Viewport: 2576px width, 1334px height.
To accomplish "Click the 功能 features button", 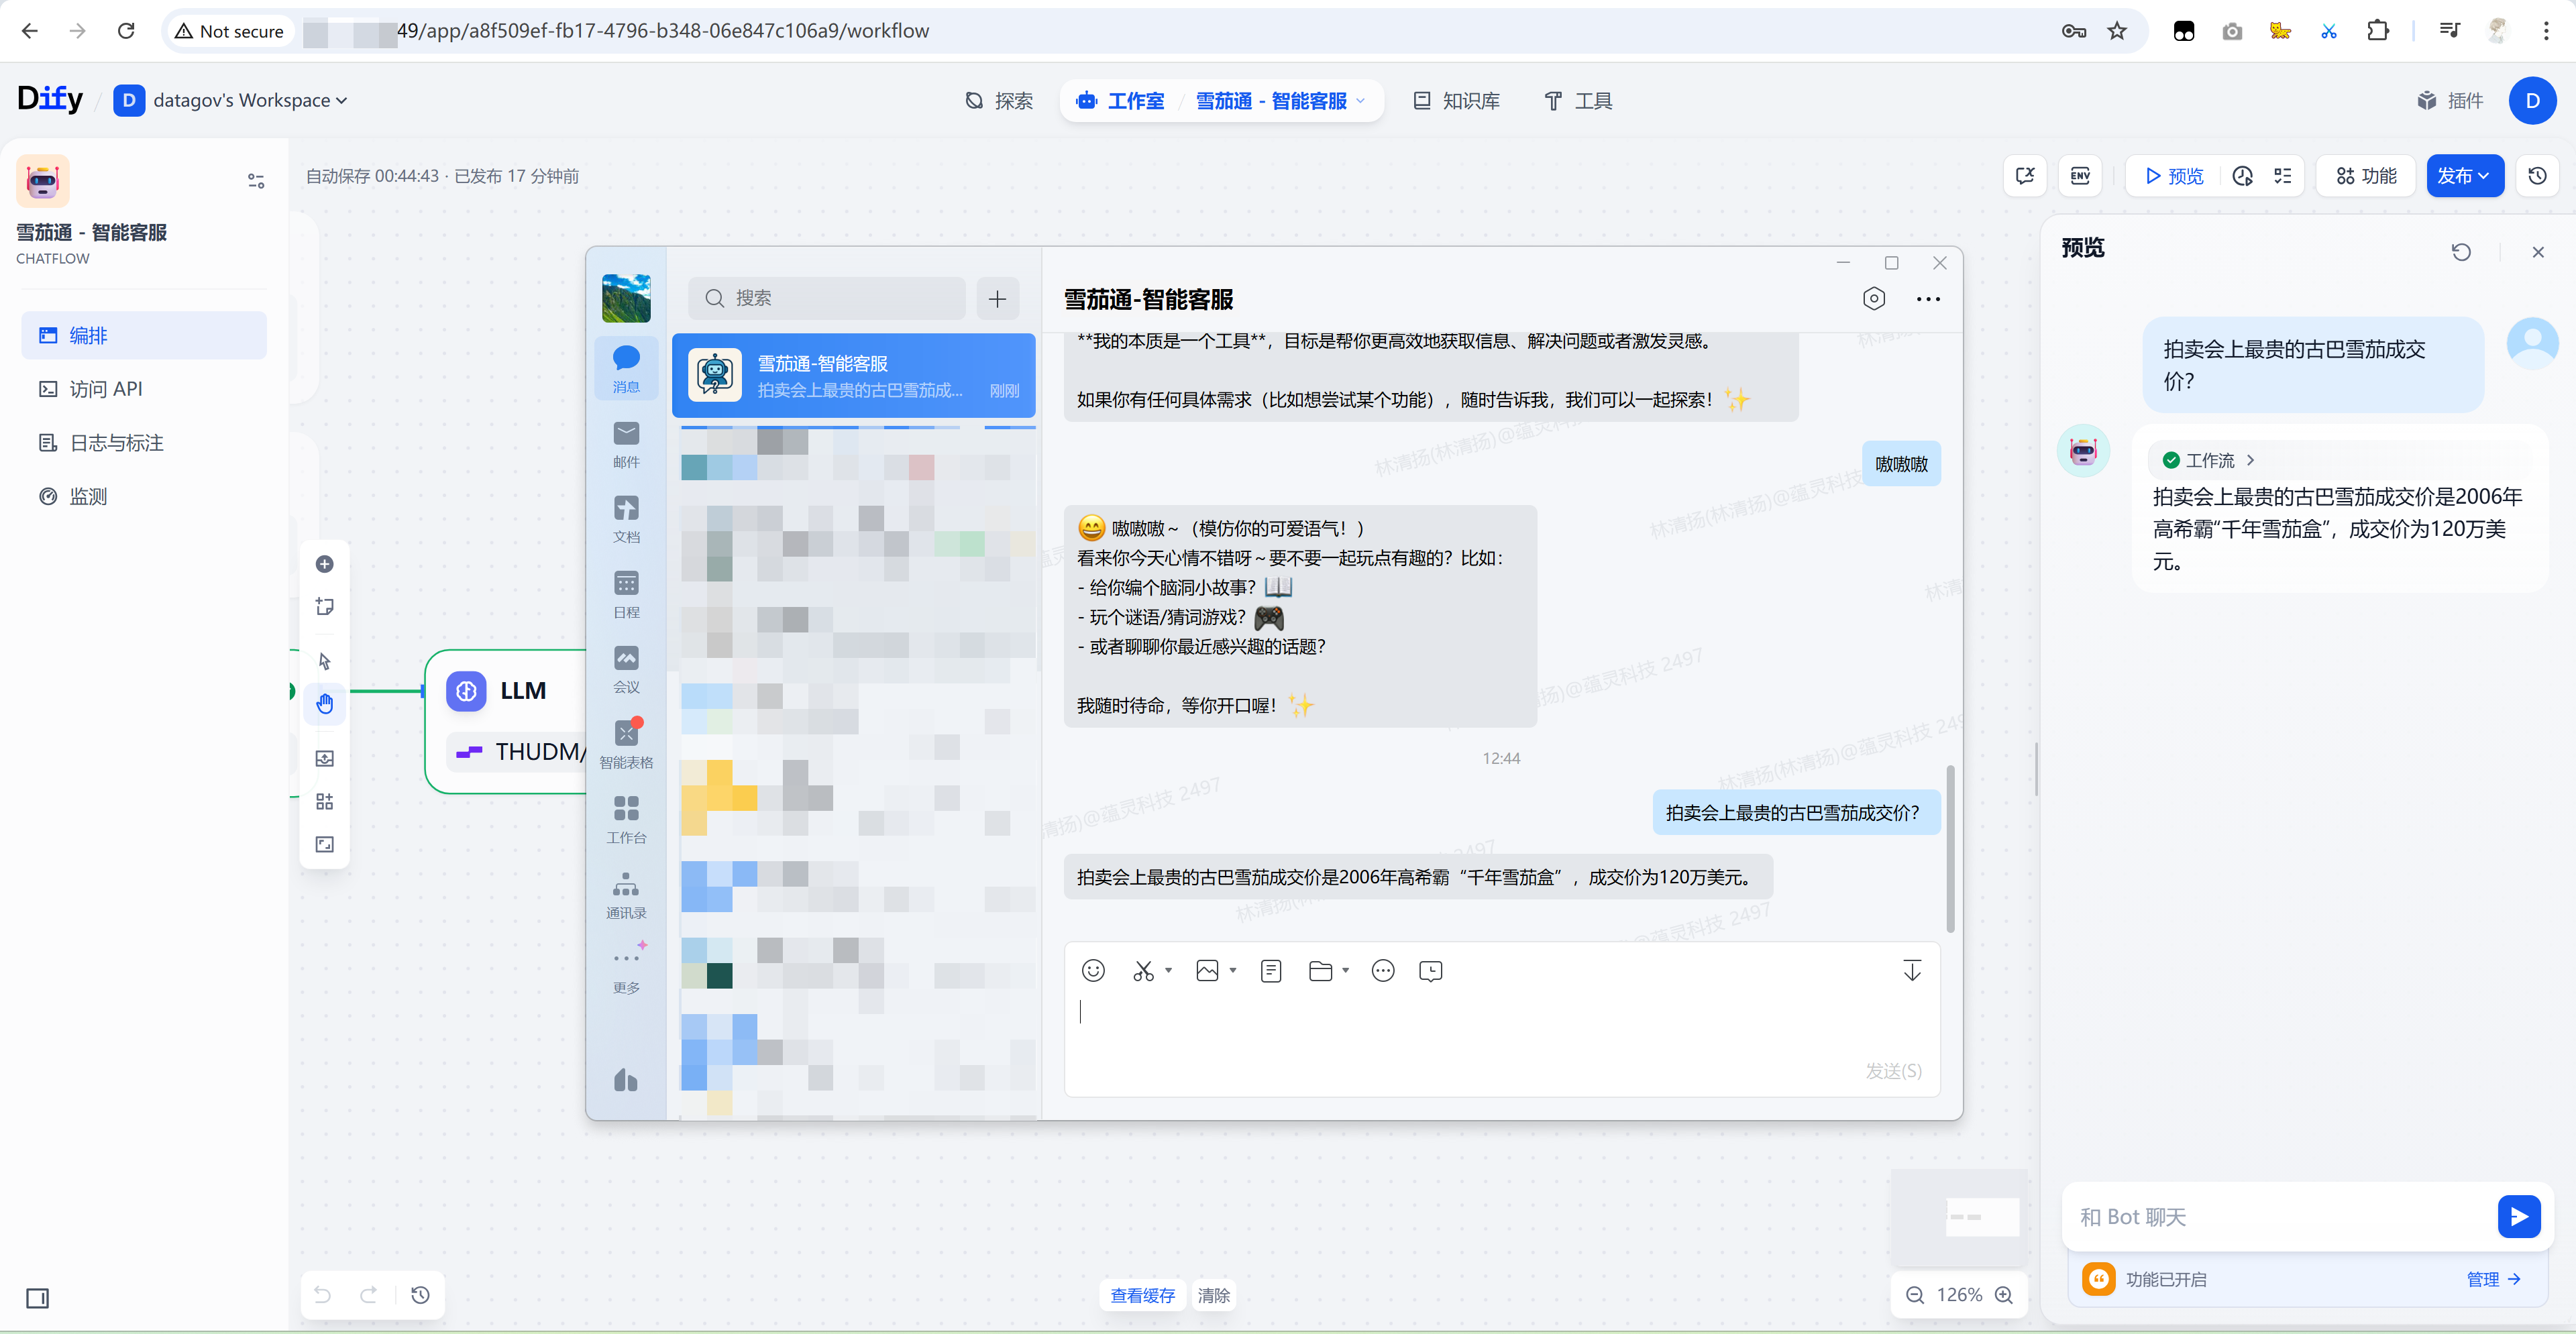I will pyautogui.click(x=2366, y=176).
